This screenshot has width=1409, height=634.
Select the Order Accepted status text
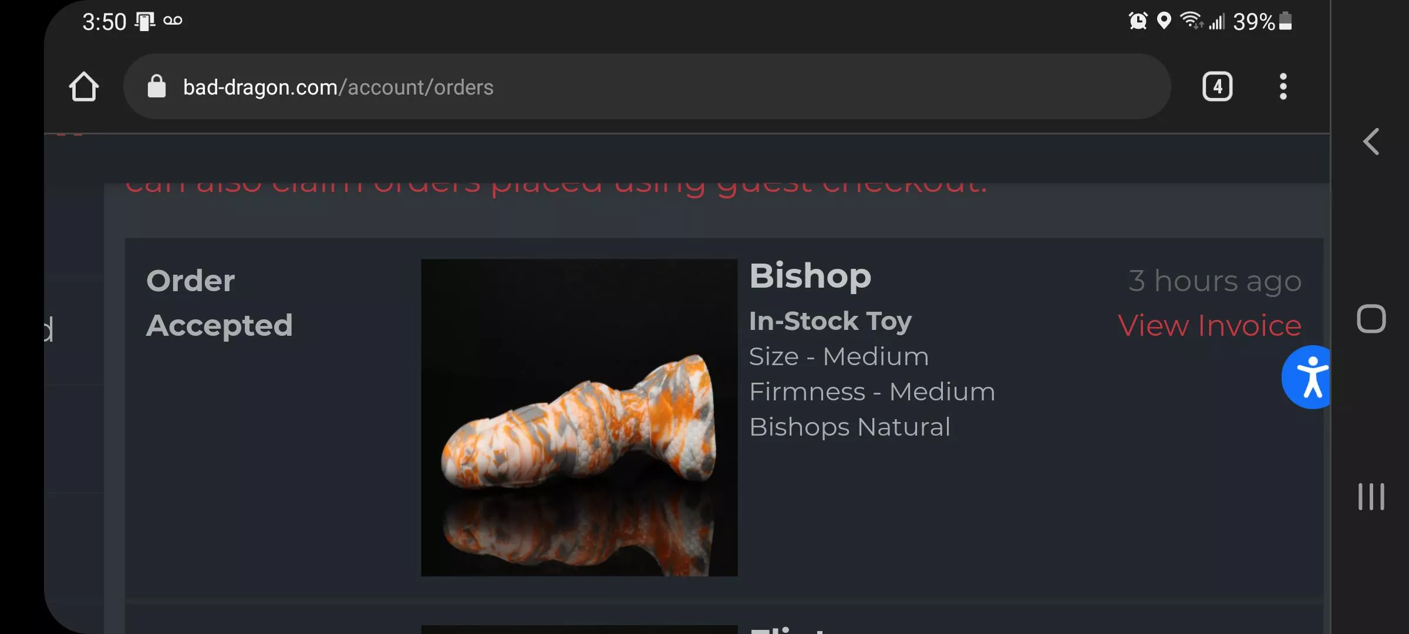(219, 303)
